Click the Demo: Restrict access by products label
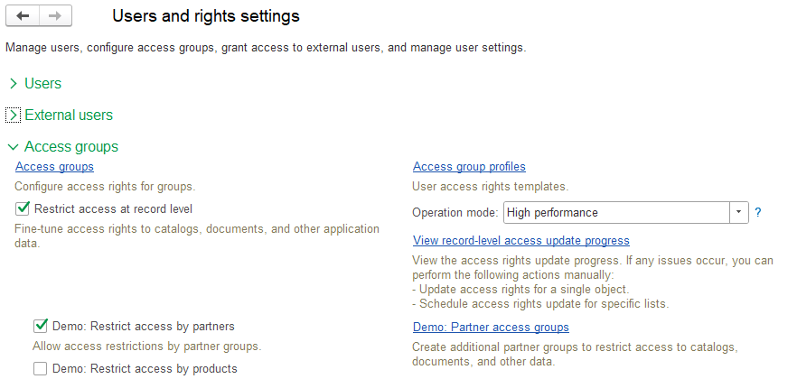The image size is (797, 379). coord(145,368)
